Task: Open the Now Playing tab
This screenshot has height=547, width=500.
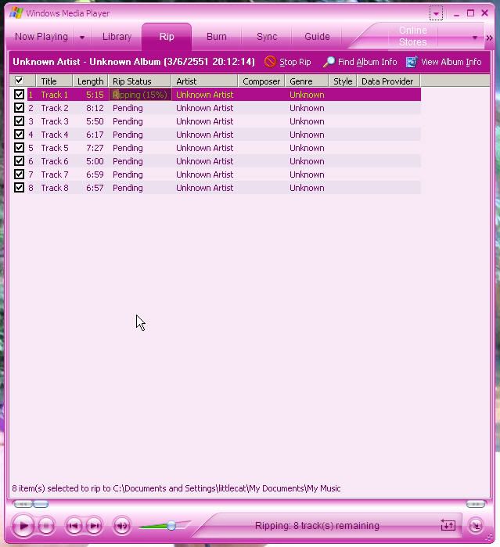Action: point(41,37)
